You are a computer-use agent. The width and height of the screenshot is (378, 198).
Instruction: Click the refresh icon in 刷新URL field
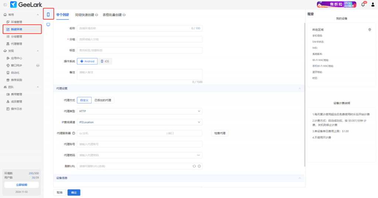click(194, 166)
